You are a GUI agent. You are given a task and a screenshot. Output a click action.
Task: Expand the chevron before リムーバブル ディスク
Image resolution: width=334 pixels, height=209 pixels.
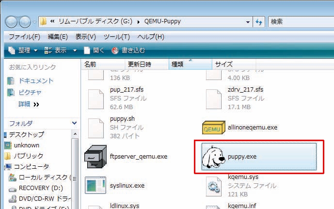click(52, 21)
